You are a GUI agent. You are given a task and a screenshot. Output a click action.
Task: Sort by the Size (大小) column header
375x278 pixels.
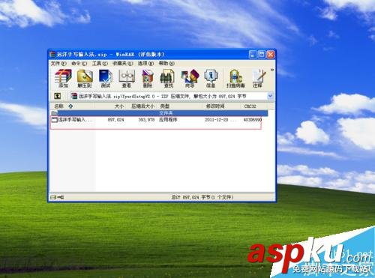(119, 106)
